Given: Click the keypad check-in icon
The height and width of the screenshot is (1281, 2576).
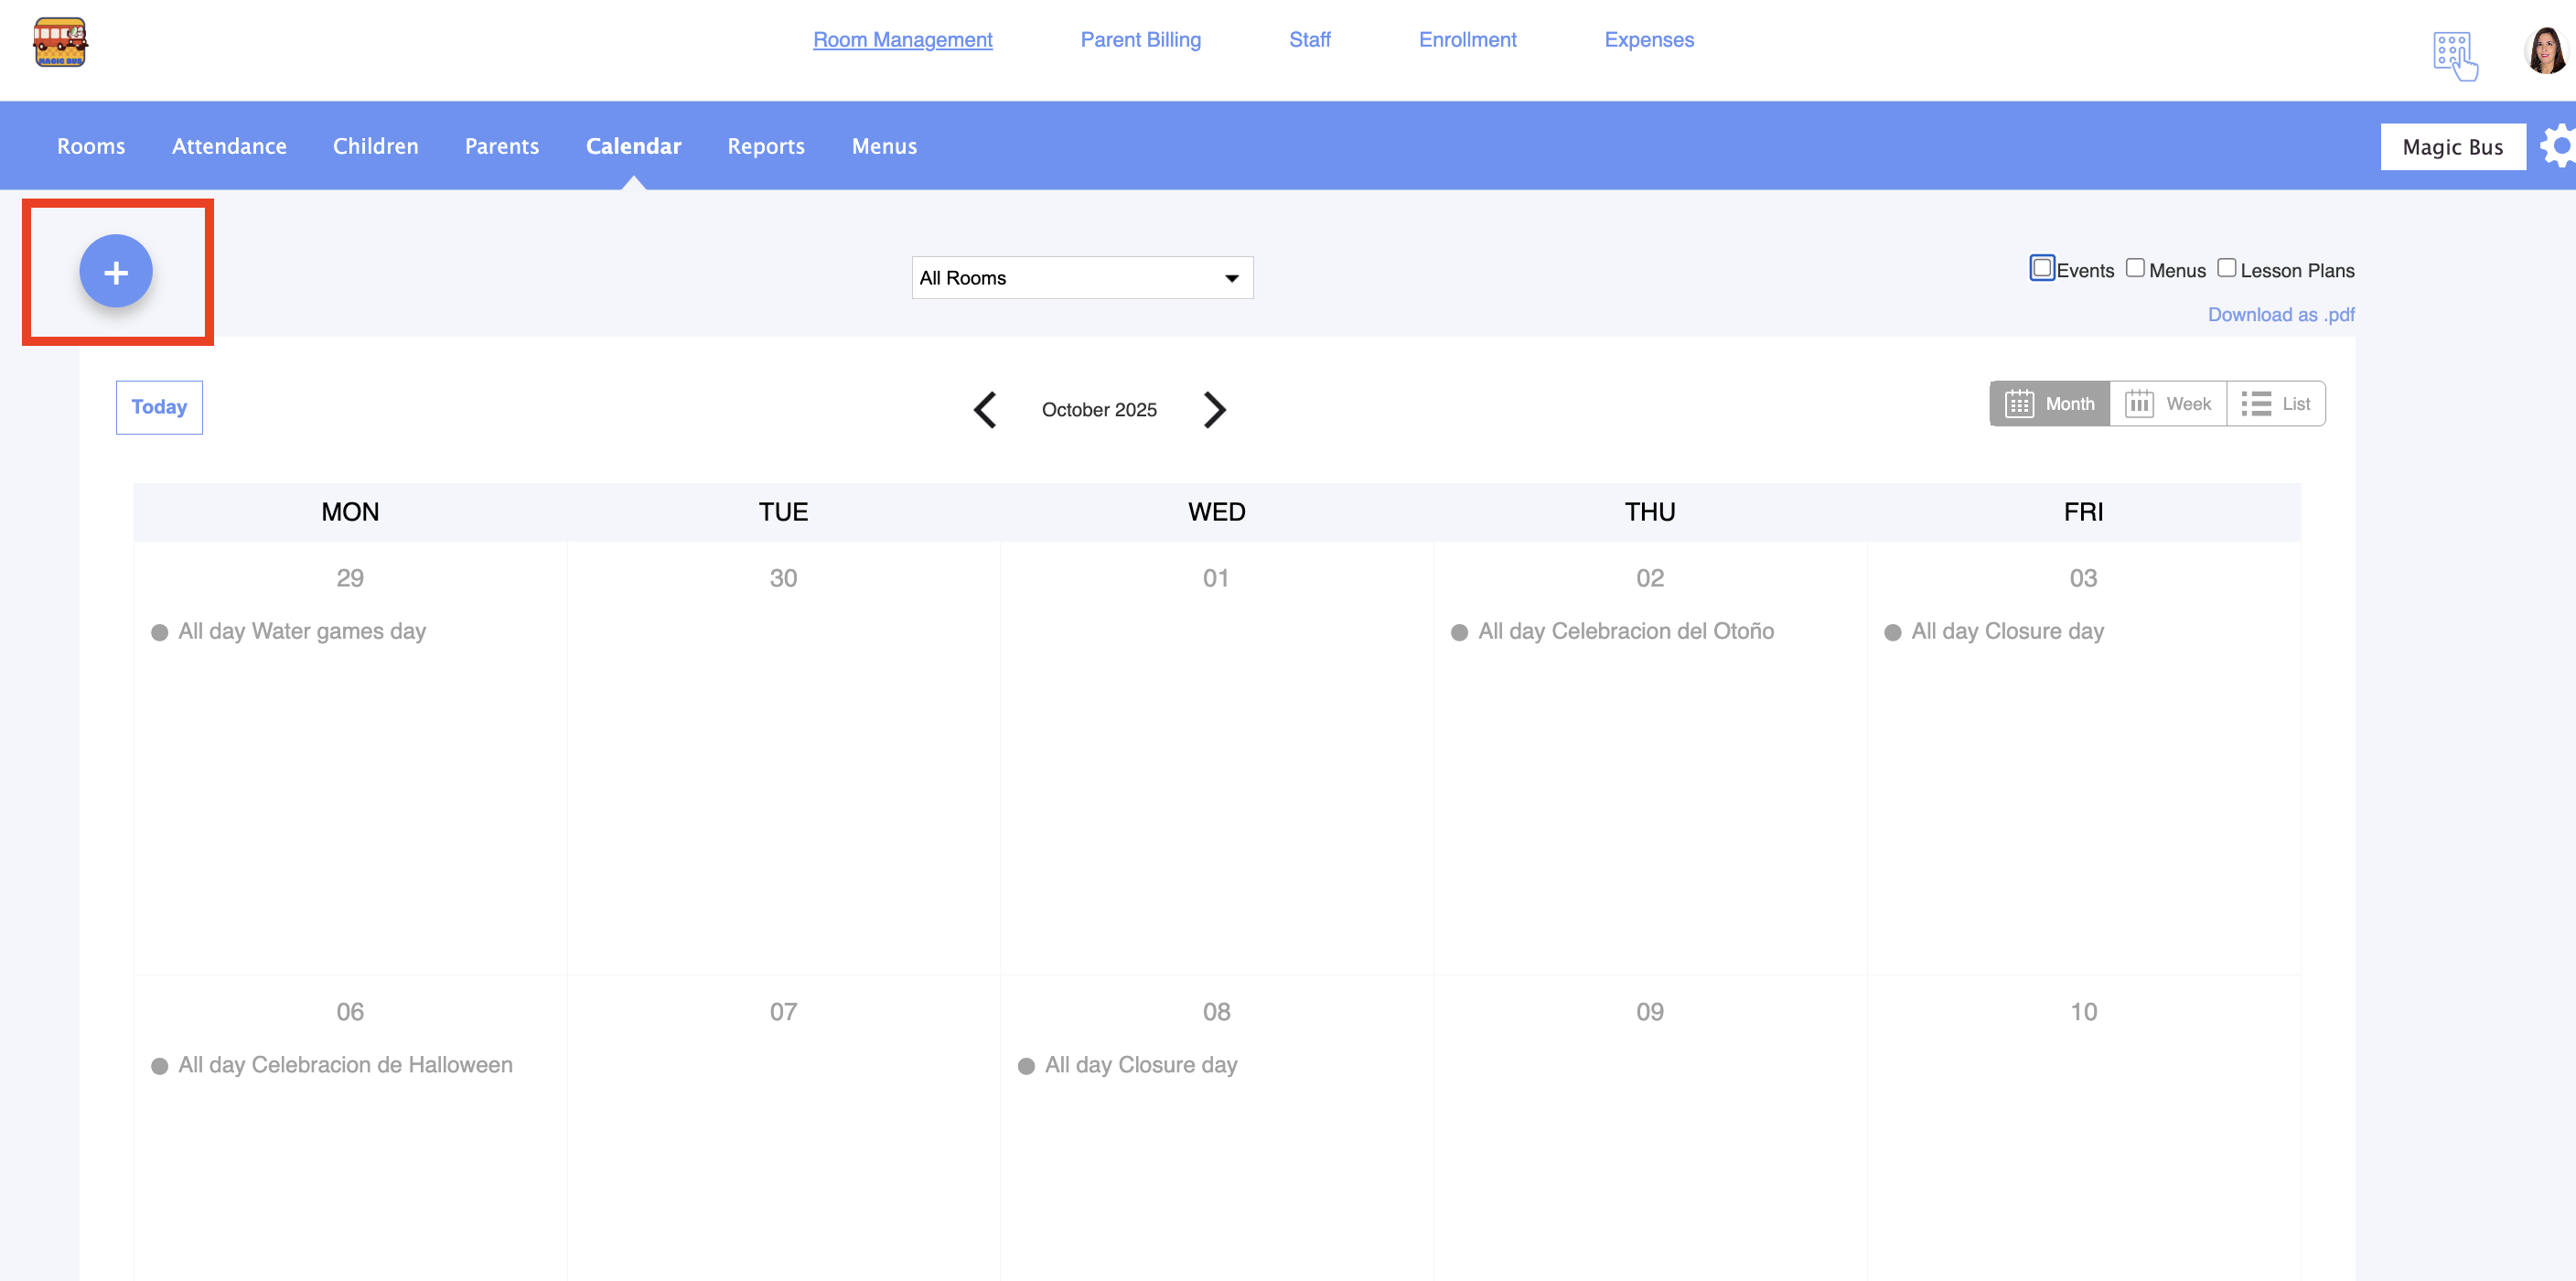Looking at the screenshot, I should 2454,55.
